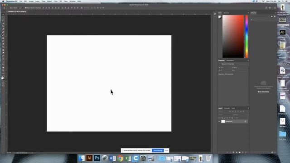Open the layer filter Kind dropdown
This screenshot has height=163, width=290.
(x=222, y=112)
